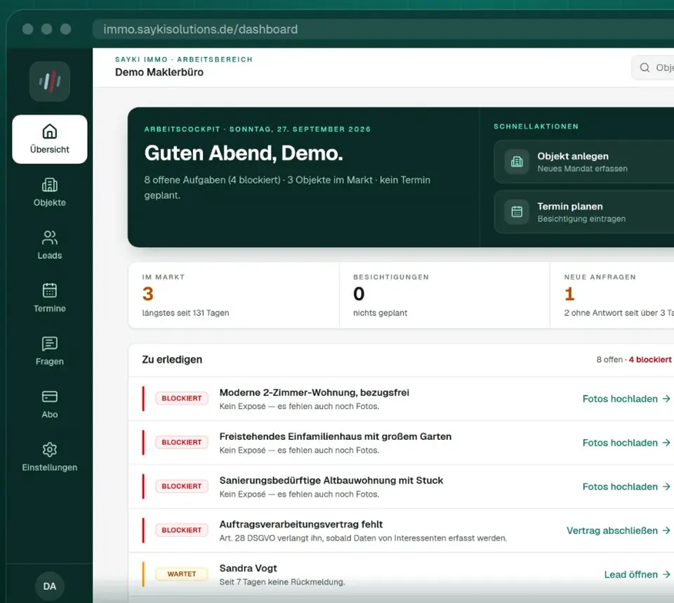Click the Sayki logo icon in sidebar

pyautogui.click(x=49, y=82)
